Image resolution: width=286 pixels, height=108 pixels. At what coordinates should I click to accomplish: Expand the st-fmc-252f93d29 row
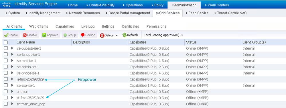click(x=12, y=98)
